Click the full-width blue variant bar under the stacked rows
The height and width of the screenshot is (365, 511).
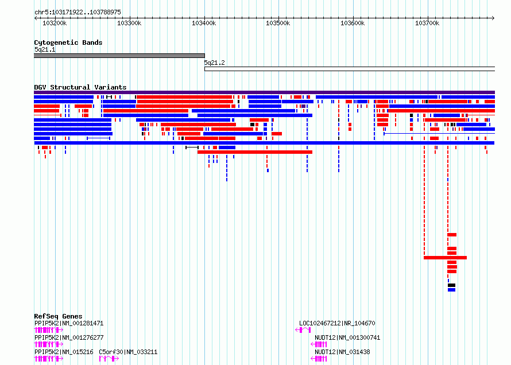click(x=264, y=143)
